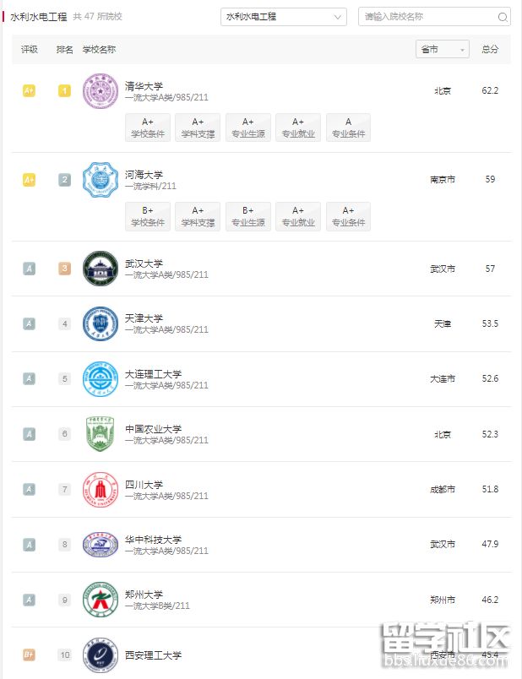
Task: Click Tsinghua's 学科支撑 rating button
Action: [198, 128]
